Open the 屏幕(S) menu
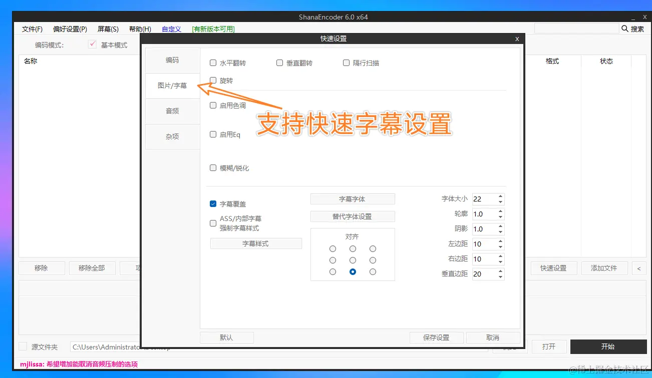652x378 pixels. pos(108,29)
